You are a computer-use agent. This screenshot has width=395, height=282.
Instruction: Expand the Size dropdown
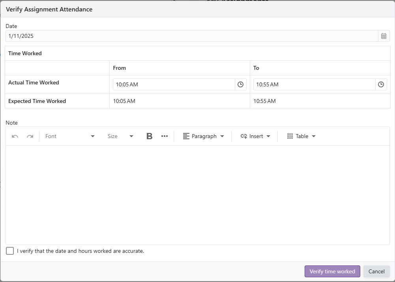click(x=120, y=136)
